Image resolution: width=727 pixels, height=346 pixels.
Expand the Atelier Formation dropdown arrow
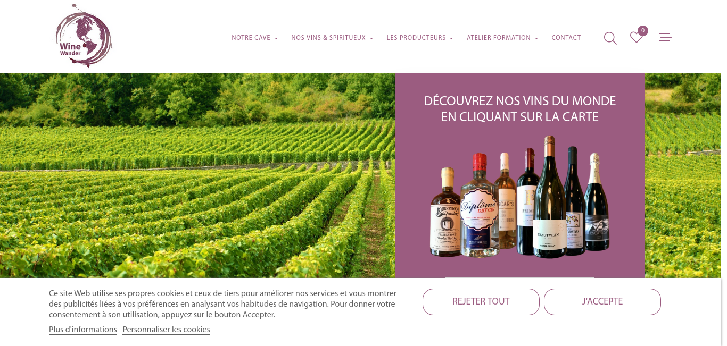click(x=536, y=38)
